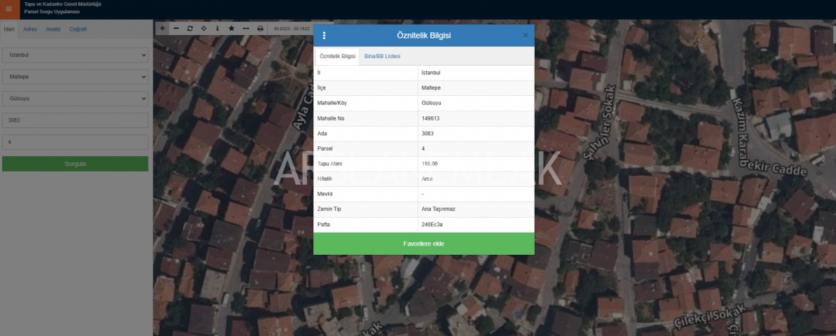Expand the Gülsuyu neighborhood dropdown

click(x=75, y=99)
